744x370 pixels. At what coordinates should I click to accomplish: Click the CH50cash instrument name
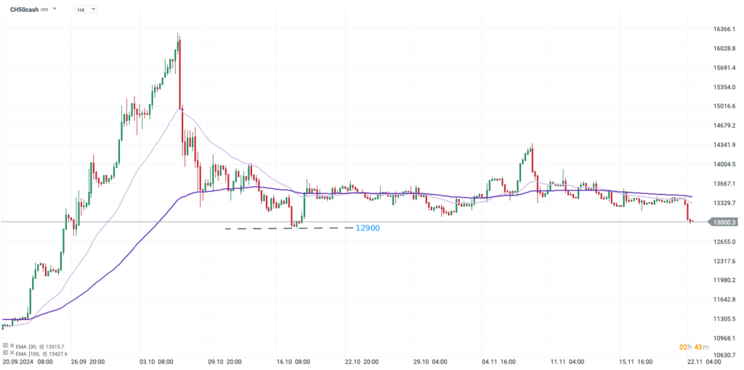point(23,9)
